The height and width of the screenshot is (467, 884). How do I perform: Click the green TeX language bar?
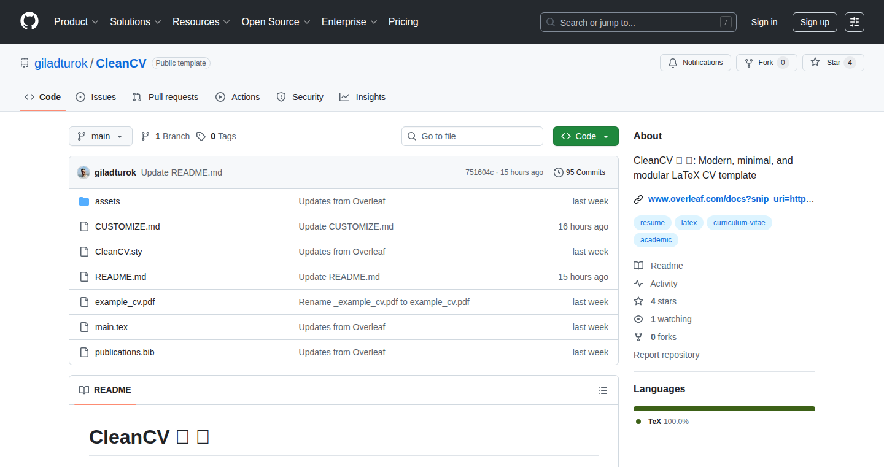[724, 409]
